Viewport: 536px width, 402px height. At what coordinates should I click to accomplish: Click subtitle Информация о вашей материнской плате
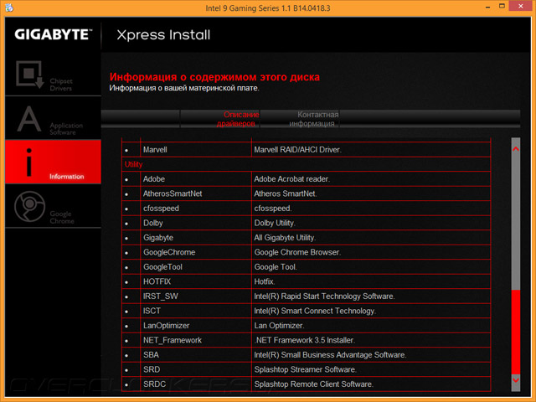point(184,88)
